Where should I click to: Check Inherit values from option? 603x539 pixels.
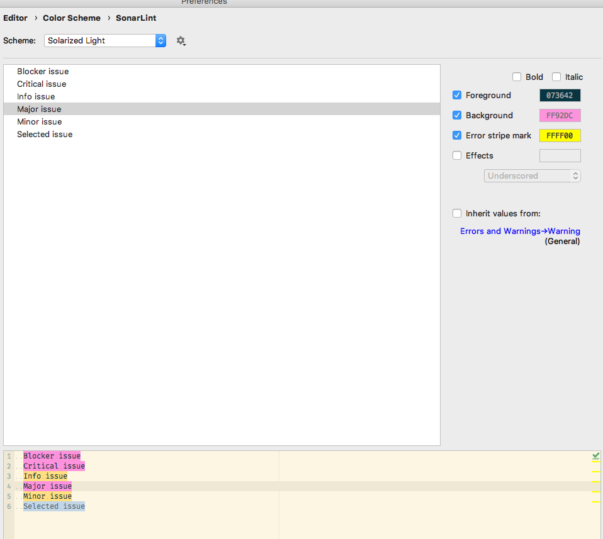click(x=457, y=213)
